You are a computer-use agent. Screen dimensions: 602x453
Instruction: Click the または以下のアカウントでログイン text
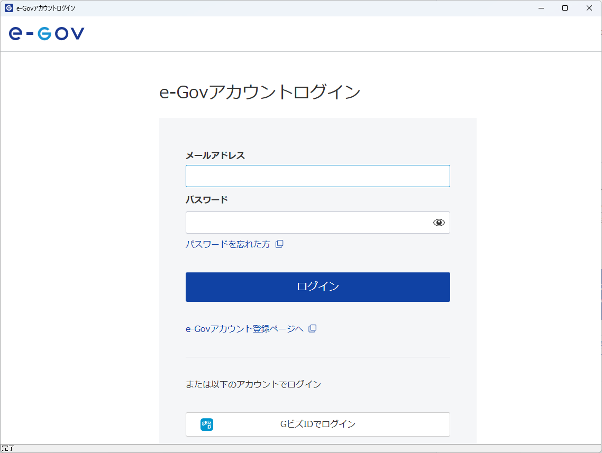coord(253,384)
